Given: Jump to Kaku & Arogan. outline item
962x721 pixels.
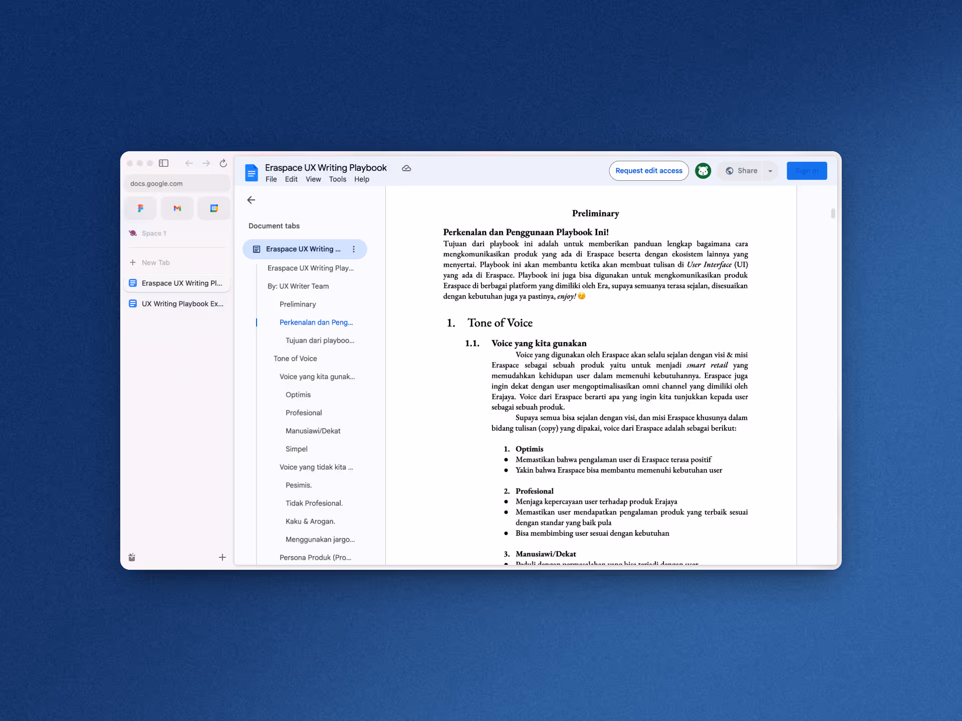Looking at the screenshot, I should [310, 521].
